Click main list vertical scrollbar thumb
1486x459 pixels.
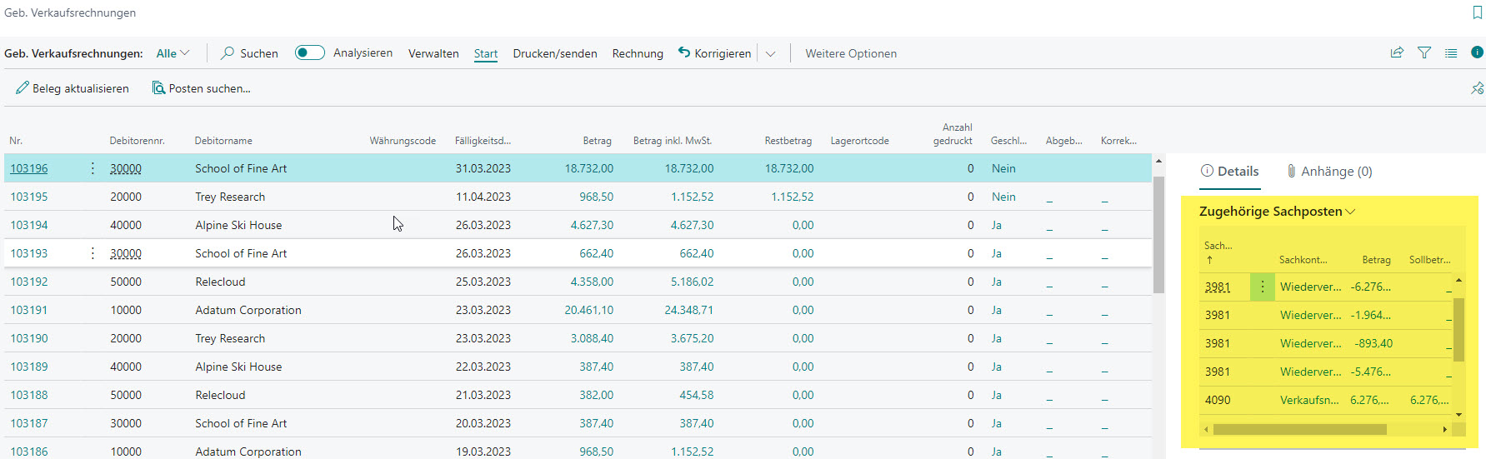(x=1158, y=233)
